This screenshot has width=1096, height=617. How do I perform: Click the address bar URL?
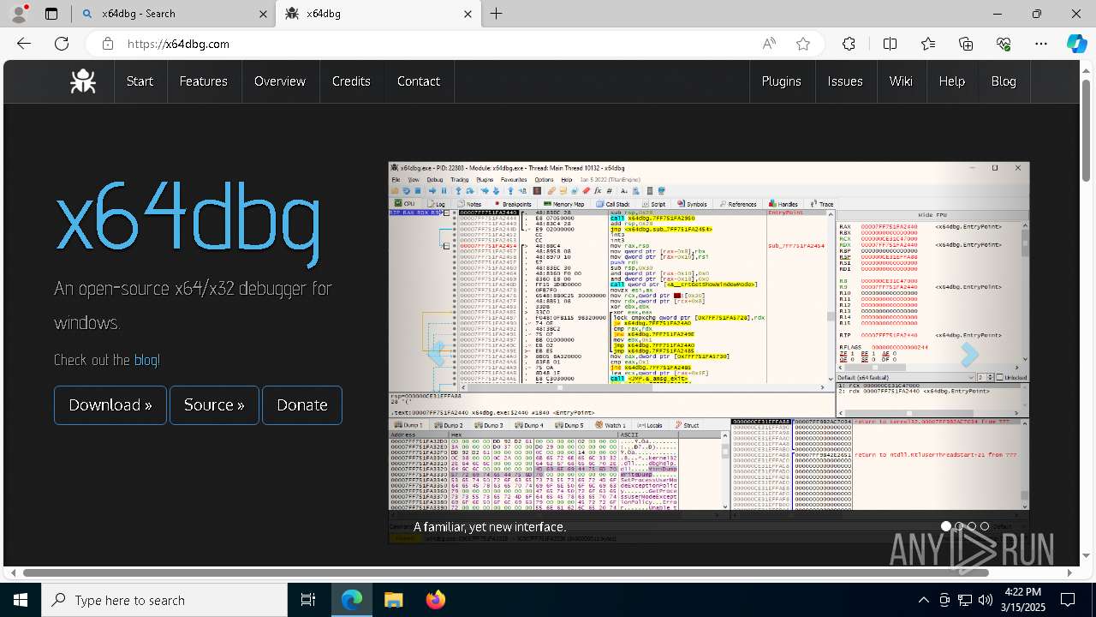[178, 44]
